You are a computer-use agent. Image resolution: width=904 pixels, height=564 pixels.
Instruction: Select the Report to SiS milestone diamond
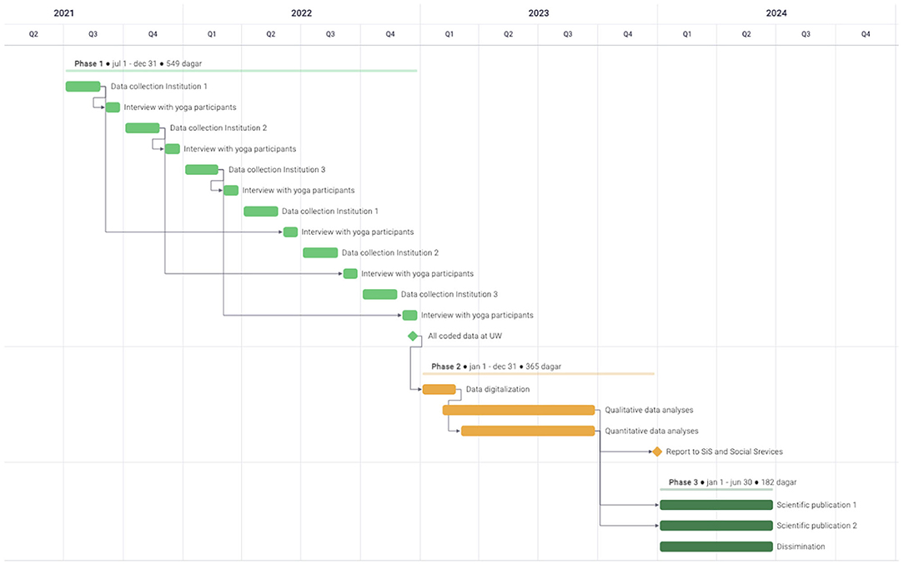tap(656, 452)
